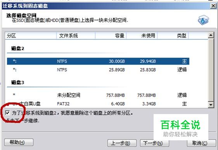Screen dimensions: 218x150
Task: Select the 757.88MB unallocated space row
Action: coord(98,95)
